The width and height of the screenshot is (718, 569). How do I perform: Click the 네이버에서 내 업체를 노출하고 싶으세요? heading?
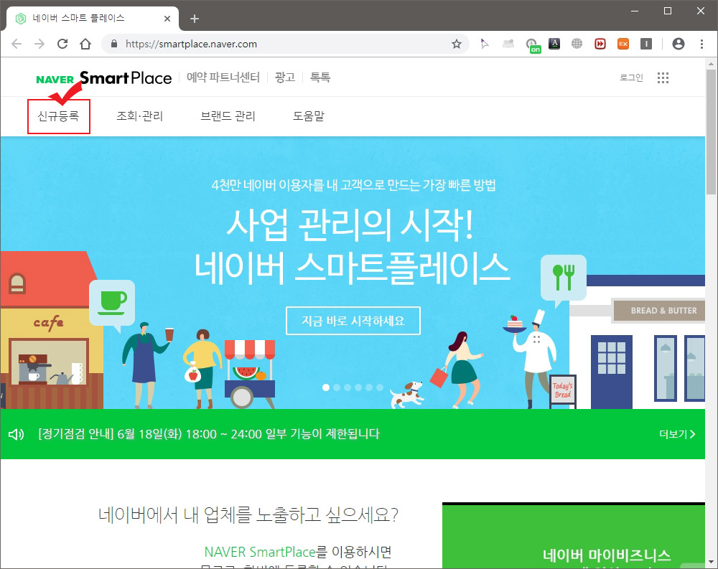click(x=248, y=515)
